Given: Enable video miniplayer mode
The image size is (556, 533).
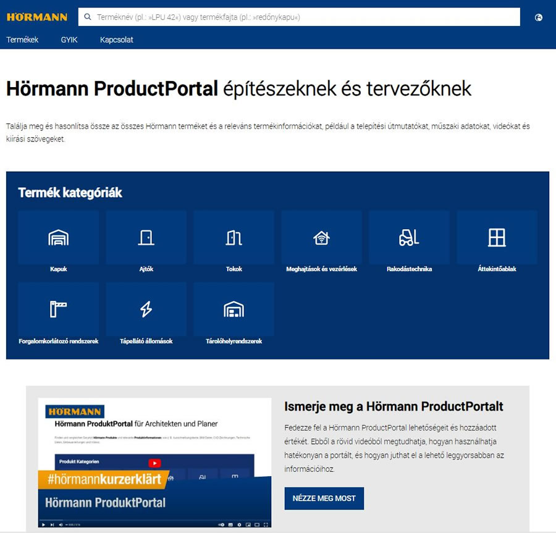Looking at the screenshot, I should [248, 524].
